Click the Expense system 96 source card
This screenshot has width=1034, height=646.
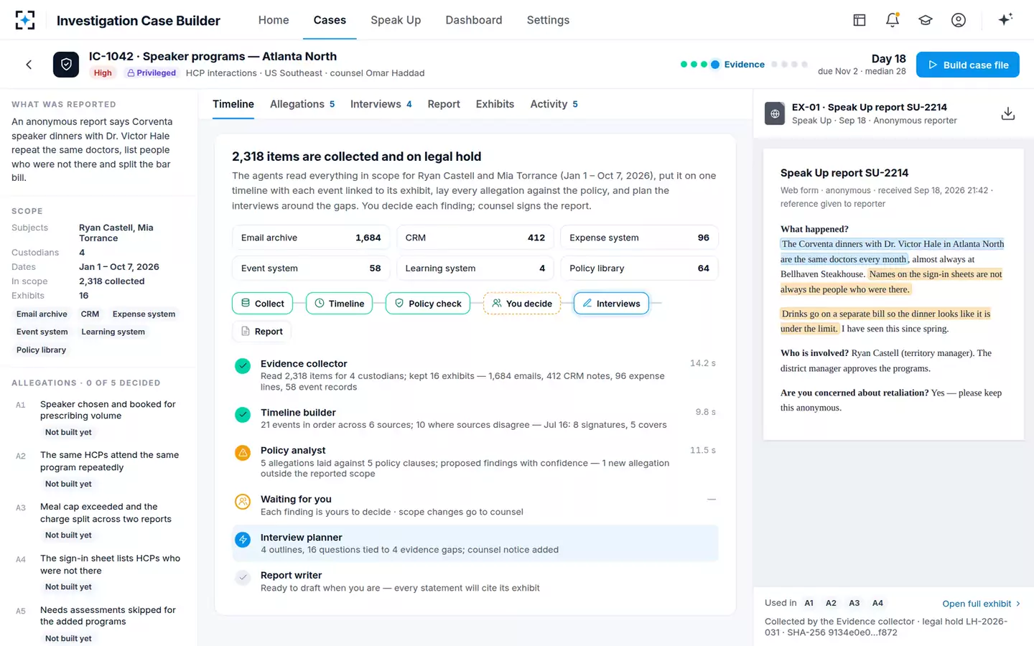[639, 238]
